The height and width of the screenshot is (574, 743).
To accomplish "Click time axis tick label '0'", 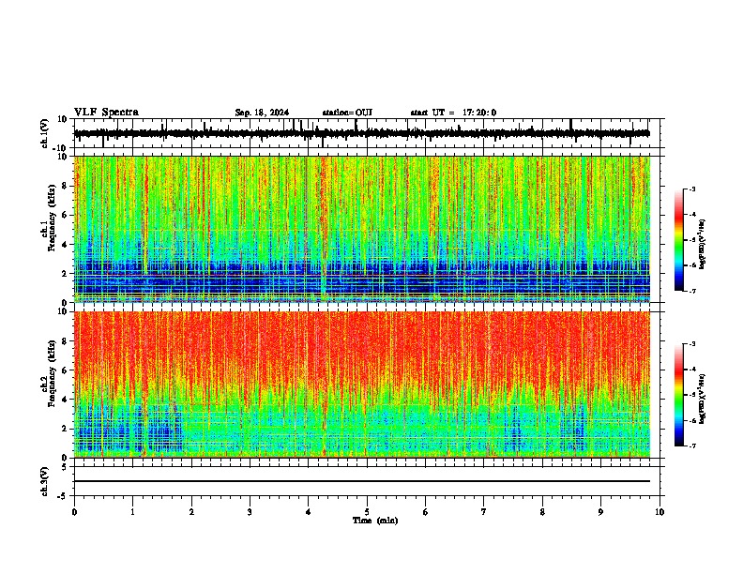I will 74,512.
